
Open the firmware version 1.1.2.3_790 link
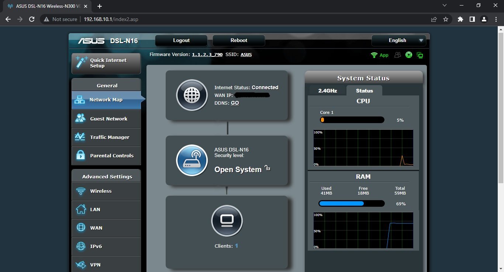coord(207,55)
